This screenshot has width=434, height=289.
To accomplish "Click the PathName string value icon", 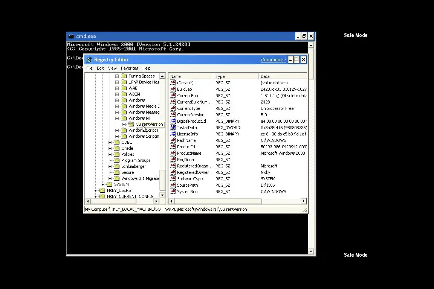I will (x=173, y=140).
